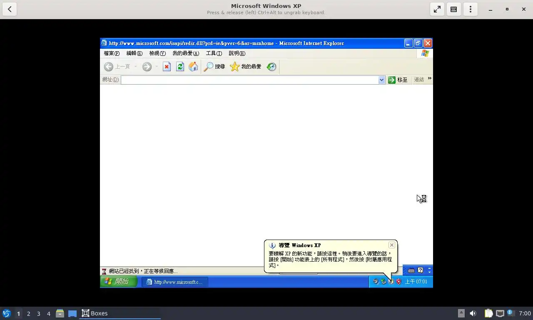Image resolution: width=533 pixels, height=320 pixels.
Task: Toggle fullscreen for the XP virtual machine
Action: [x=437, y=9]
